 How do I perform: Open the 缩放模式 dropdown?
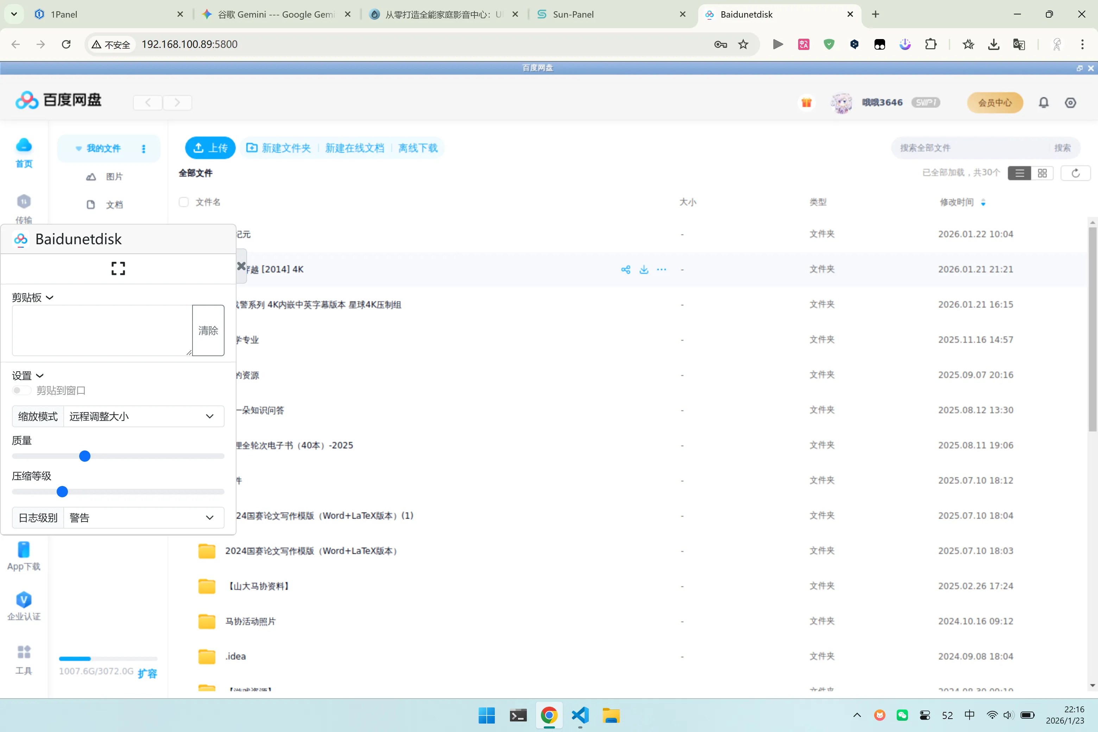[x=143, y=416]
